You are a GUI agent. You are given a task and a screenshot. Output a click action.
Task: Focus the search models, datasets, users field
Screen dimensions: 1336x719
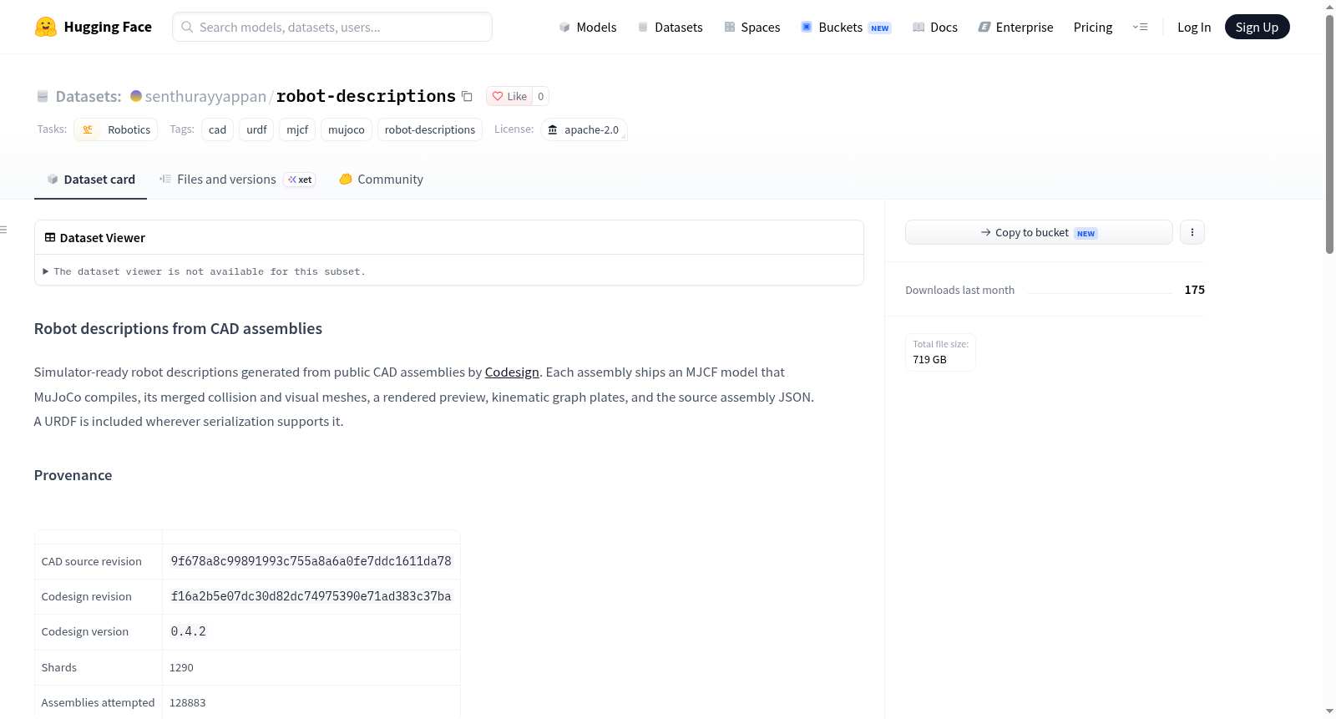coord(332,27)
